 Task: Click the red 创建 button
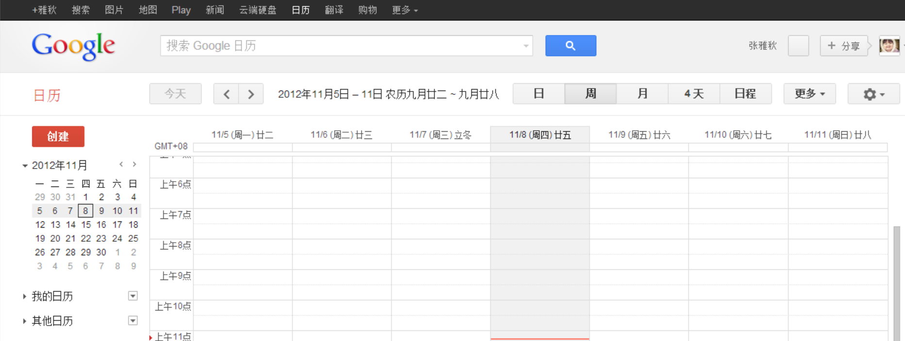pyautogui.click(x=58, y=137)
